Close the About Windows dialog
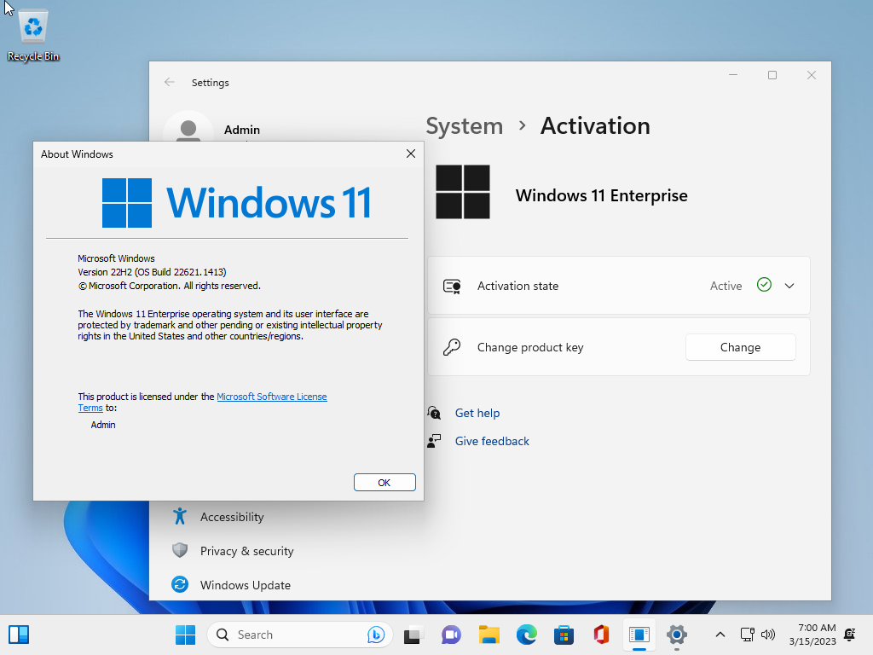 tap(411, 154)
